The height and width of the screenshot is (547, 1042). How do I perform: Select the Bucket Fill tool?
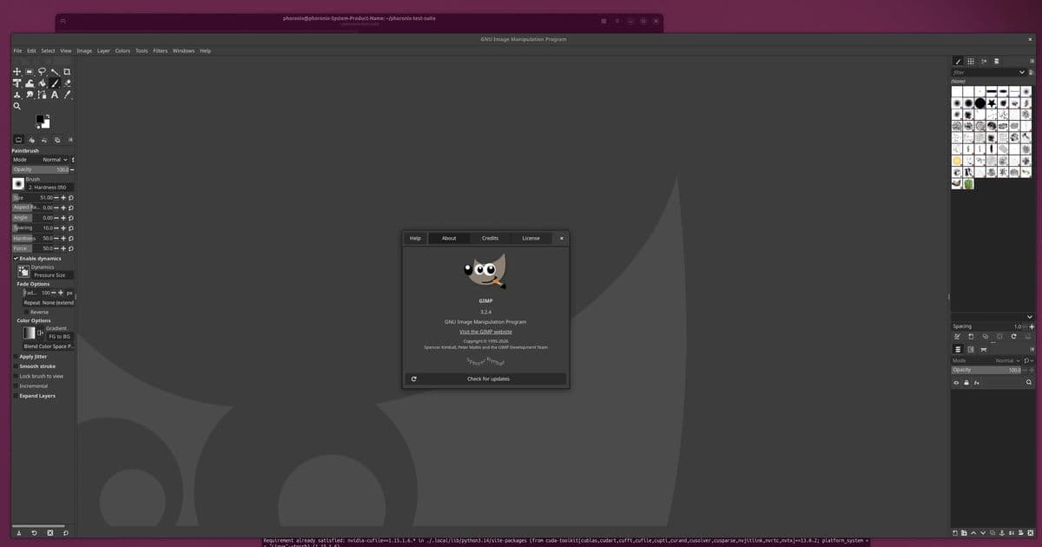tap(30, 82)
